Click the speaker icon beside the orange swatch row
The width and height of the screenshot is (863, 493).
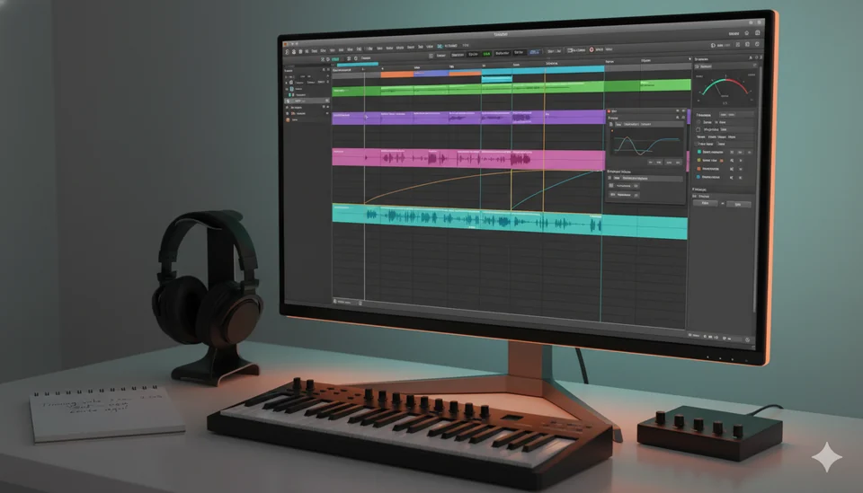click(x=732, y=169)
